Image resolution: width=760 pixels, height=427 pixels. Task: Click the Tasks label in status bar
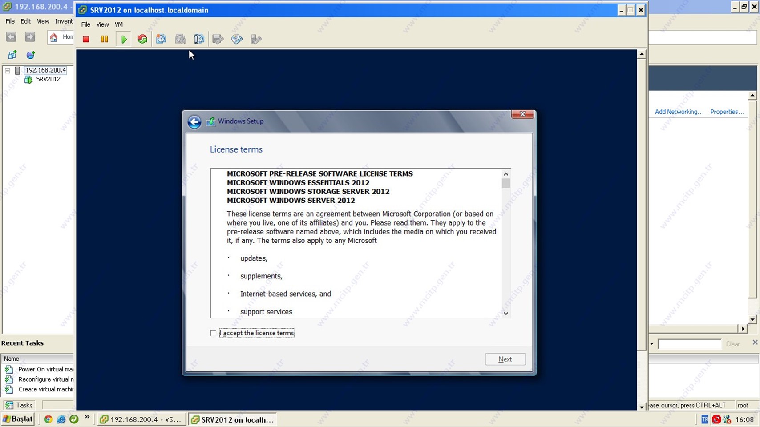tap(24, 405)
